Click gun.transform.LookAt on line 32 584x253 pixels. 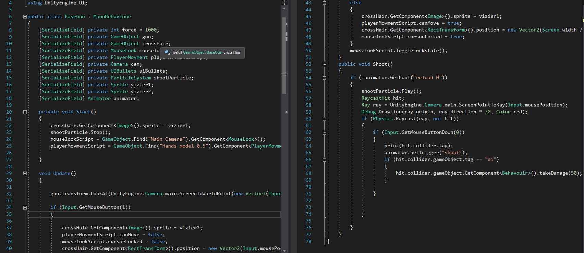point(79,194)
